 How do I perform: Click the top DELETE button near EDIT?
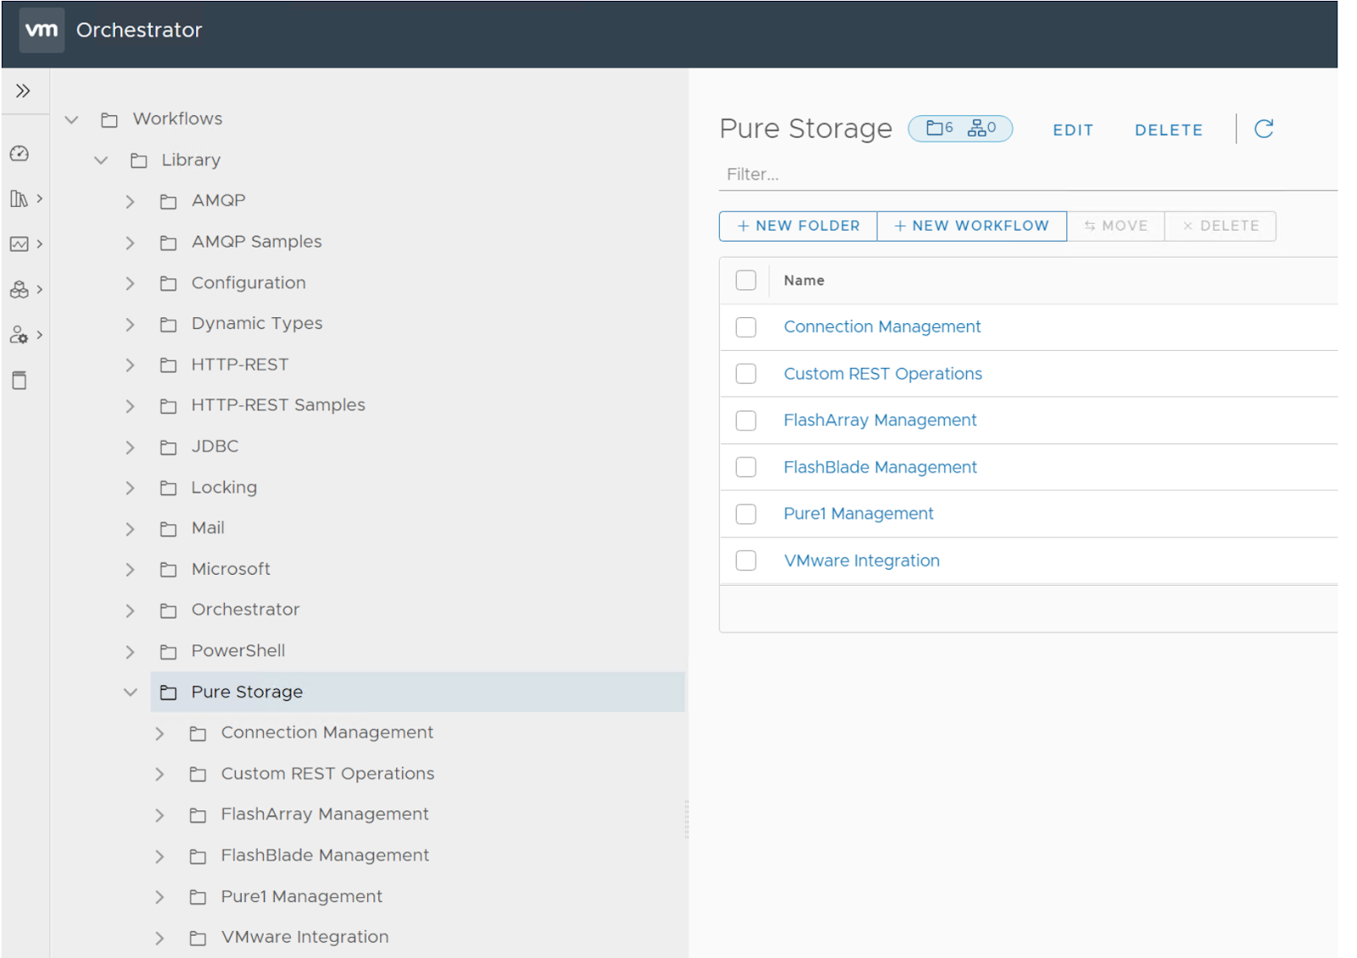point(1169,130)
